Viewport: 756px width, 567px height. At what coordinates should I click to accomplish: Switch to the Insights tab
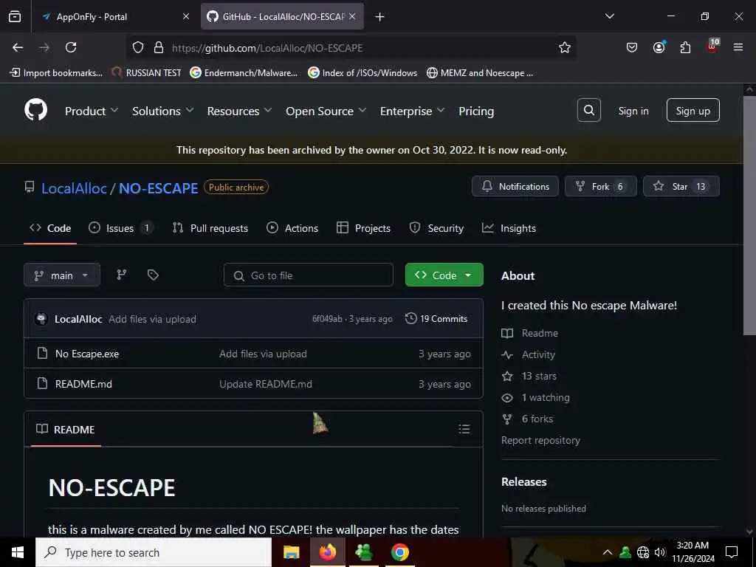(509, 228)
